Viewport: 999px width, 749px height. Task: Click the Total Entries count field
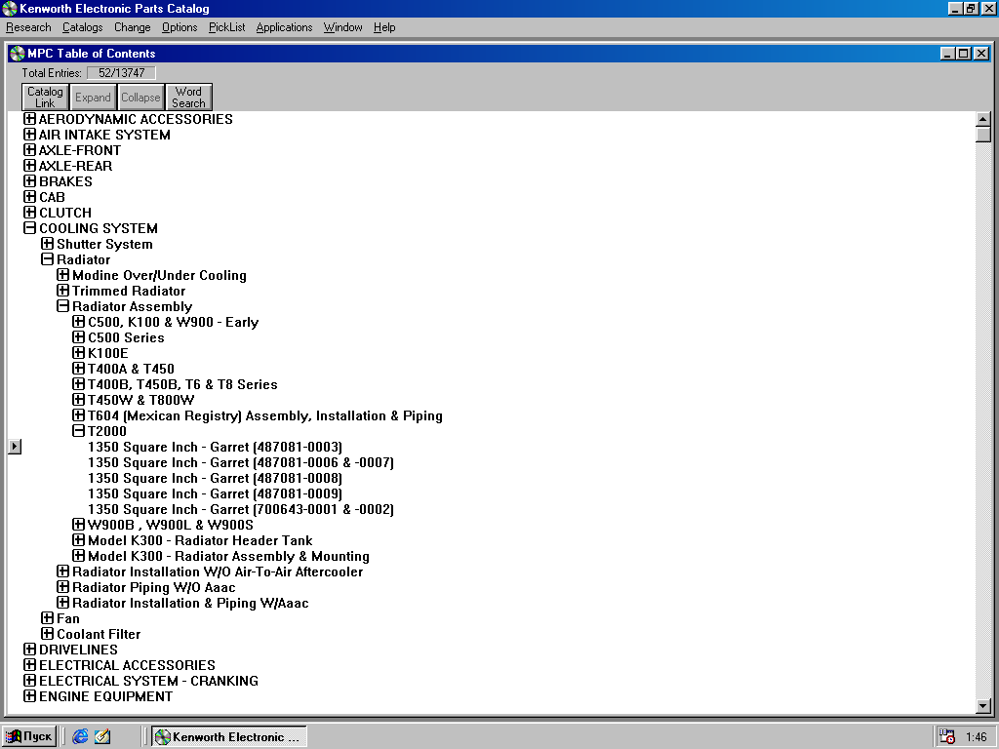[121, 72]
